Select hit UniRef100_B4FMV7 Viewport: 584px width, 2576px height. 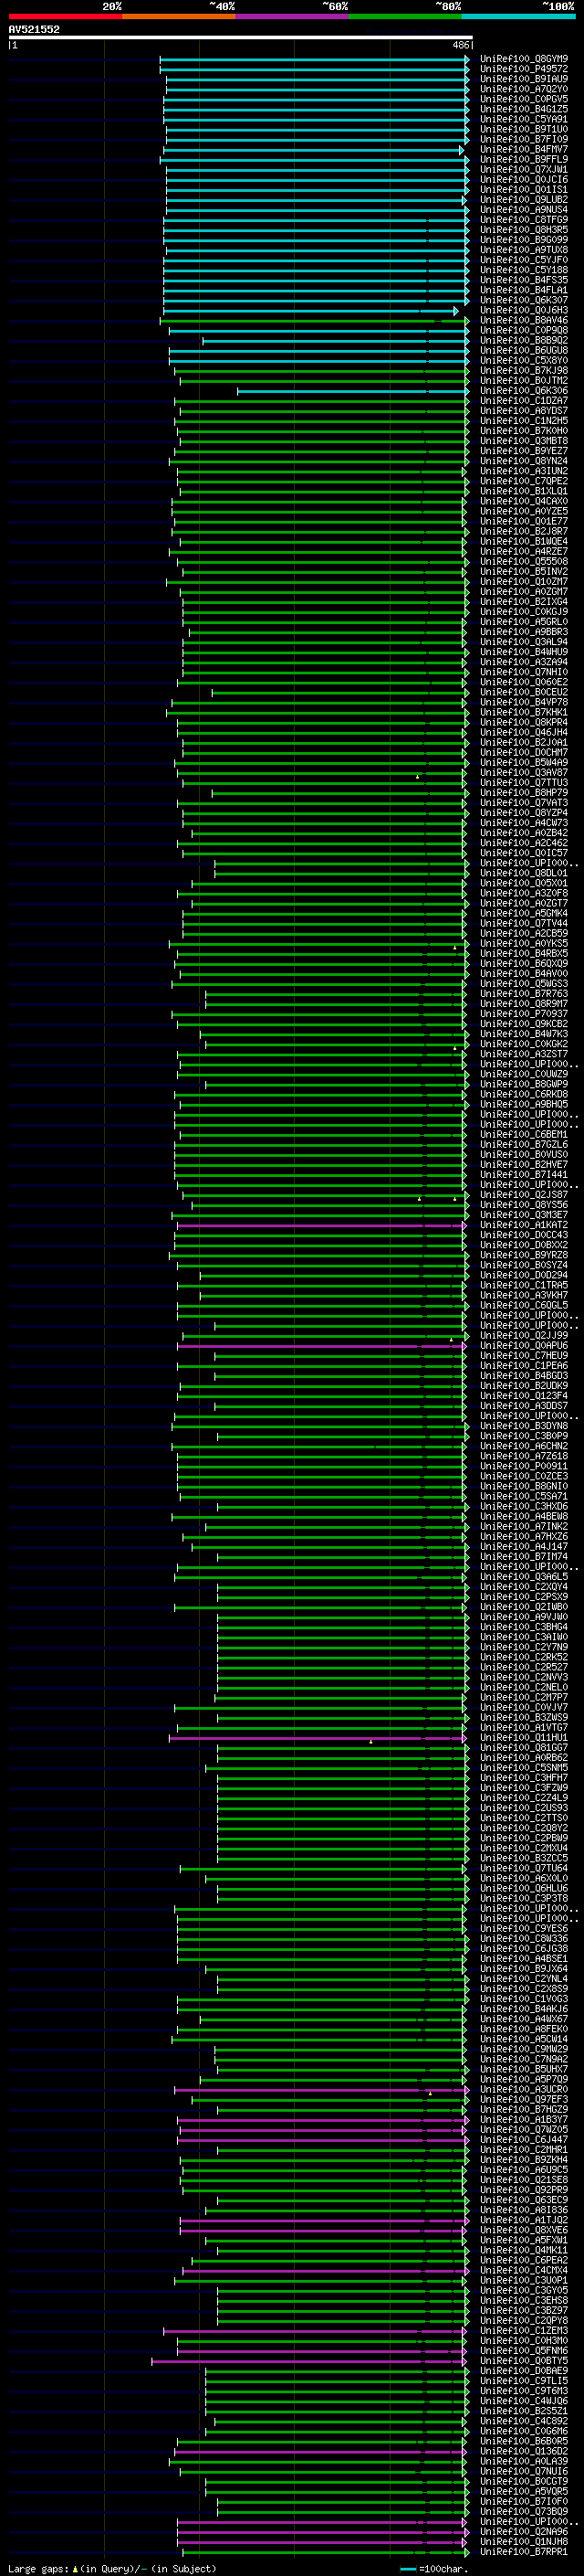tap(524, 149)
